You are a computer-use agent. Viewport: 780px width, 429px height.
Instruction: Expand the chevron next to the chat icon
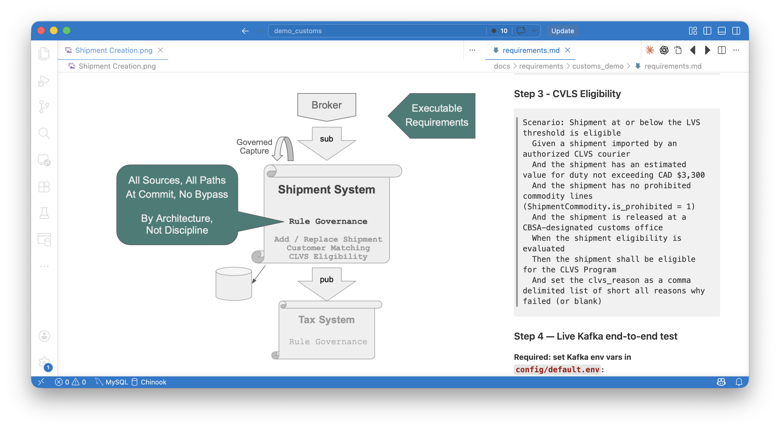(x=534, y=30)
